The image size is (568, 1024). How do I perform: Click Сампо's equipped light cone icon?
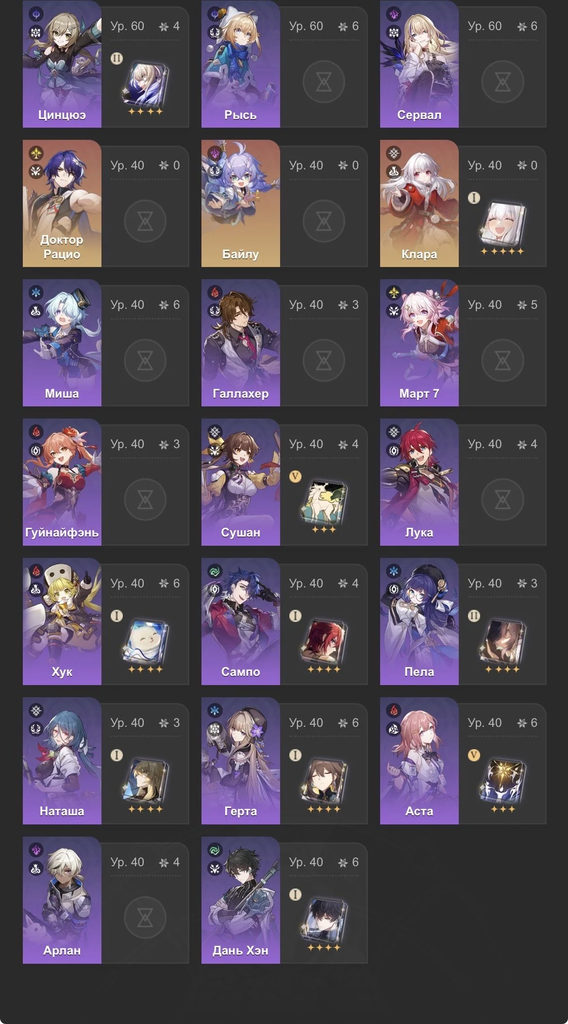pyautogui.click(x=324, y=643)
